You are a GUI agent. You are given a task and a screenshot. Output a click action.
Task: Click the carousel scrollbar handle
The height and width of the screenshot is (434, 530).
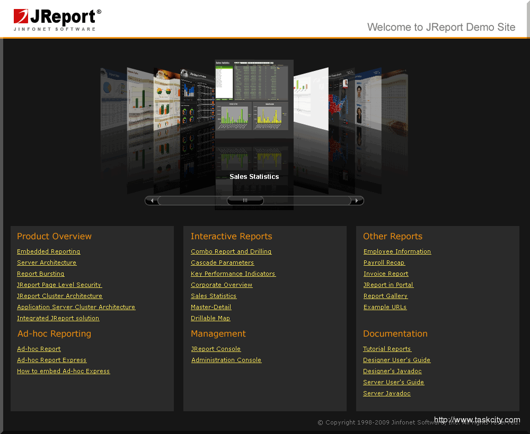[245, 201]
